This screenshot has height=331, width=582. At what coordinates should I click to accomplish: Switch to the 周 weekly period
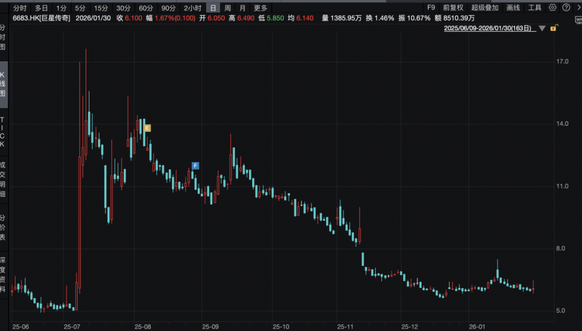point(227,8)
